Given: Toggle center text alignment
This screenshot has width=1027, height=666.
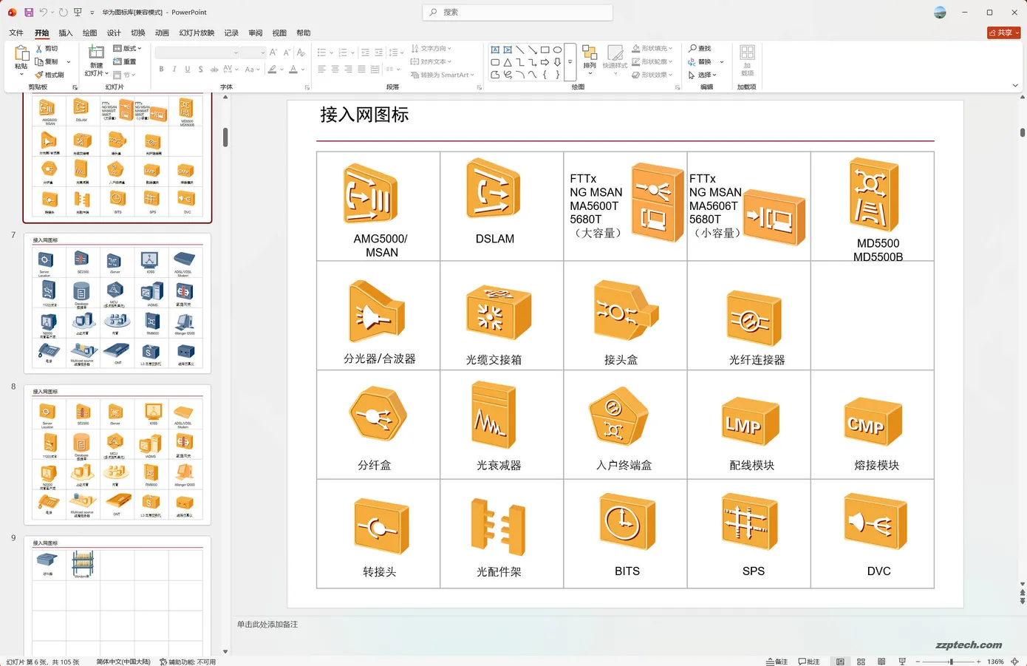Looking at the screenshot, I should [x=335, y=69].
